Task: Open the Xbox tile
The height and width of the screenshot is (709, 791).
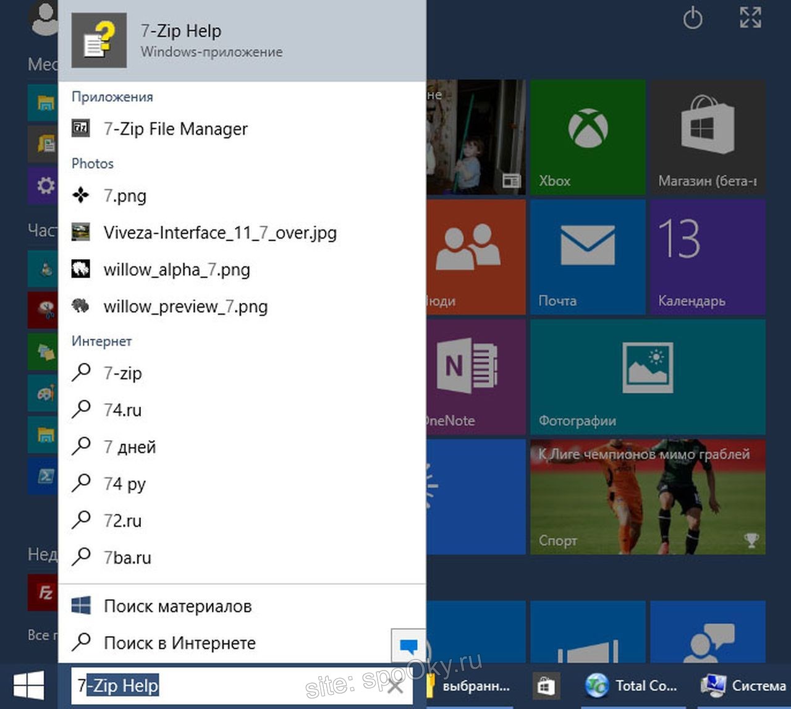Action: pos(588,137)
